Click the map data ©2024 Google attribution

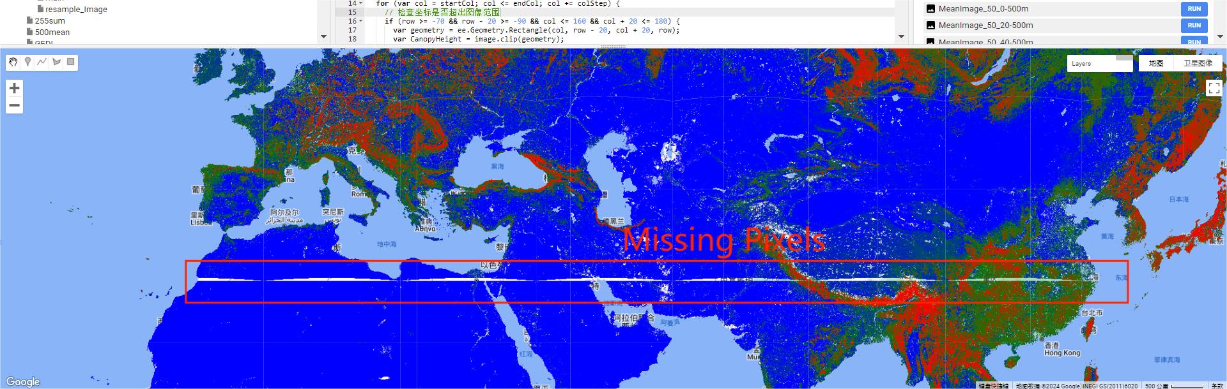point(1077,386)
